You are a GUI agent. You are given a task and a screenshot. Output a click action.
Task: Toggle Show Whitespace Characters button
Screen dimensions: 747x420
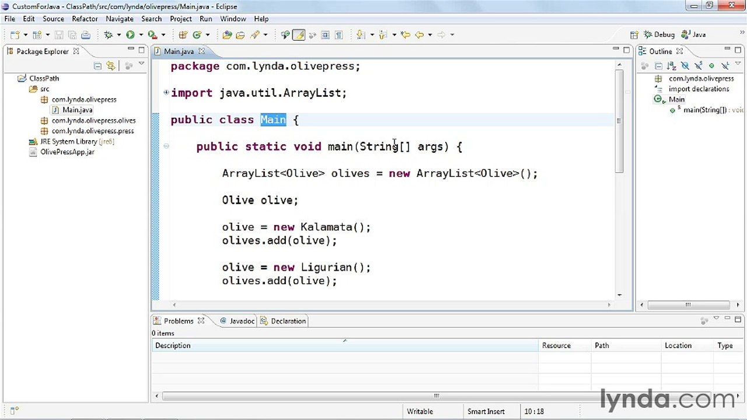[338, 35]
